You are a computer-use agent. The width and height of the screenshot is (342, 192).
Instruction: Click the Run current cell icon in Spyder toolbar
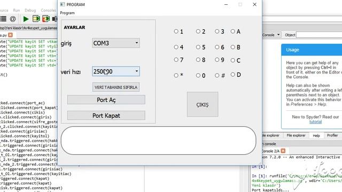pos(36,19)
